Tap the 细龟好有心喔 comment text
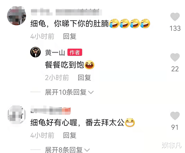 tap(54, 123)
